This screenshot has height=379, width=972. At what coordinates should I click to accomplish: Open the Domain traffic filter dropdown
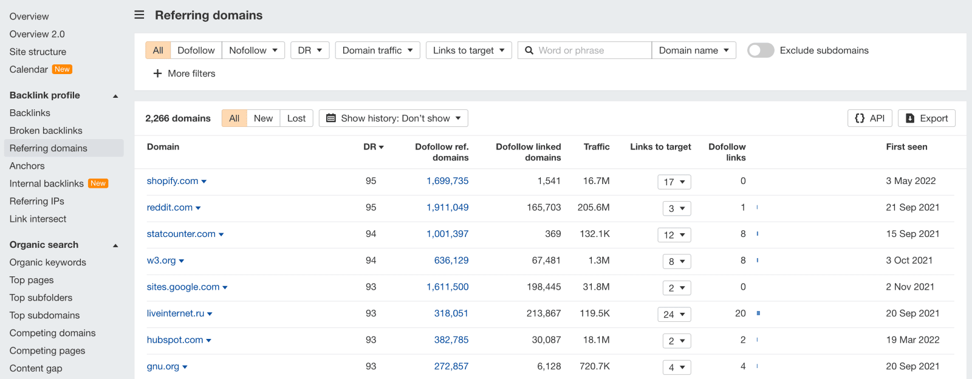[377, 50]
